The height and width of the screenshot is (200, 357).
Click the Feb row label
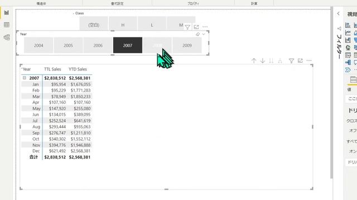[36, 90]
